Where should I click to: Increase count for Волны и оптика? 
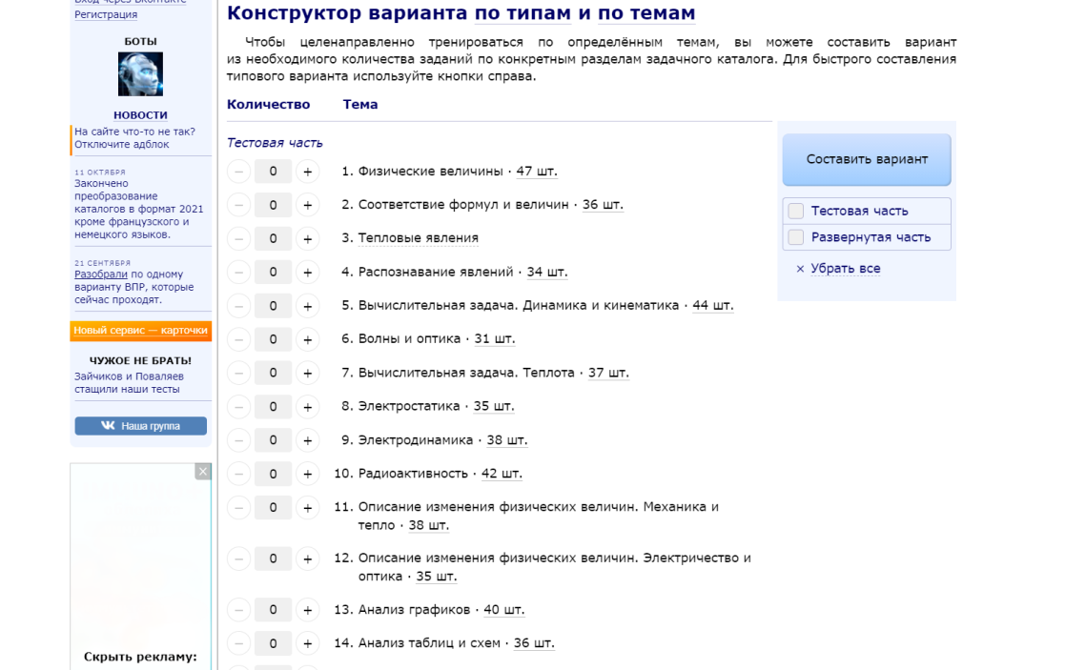click(307, 339)
